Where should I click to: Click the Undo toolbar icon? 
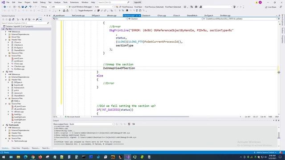30,7
